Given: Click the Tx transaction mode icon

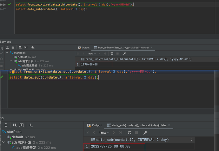Looking at the screenshot, I should 2,48.
